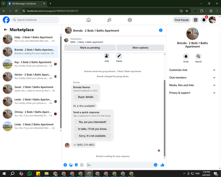Open File Explorer from the taskbar
This screenshot has height=177, width=221.
click(x=46, y=173)
